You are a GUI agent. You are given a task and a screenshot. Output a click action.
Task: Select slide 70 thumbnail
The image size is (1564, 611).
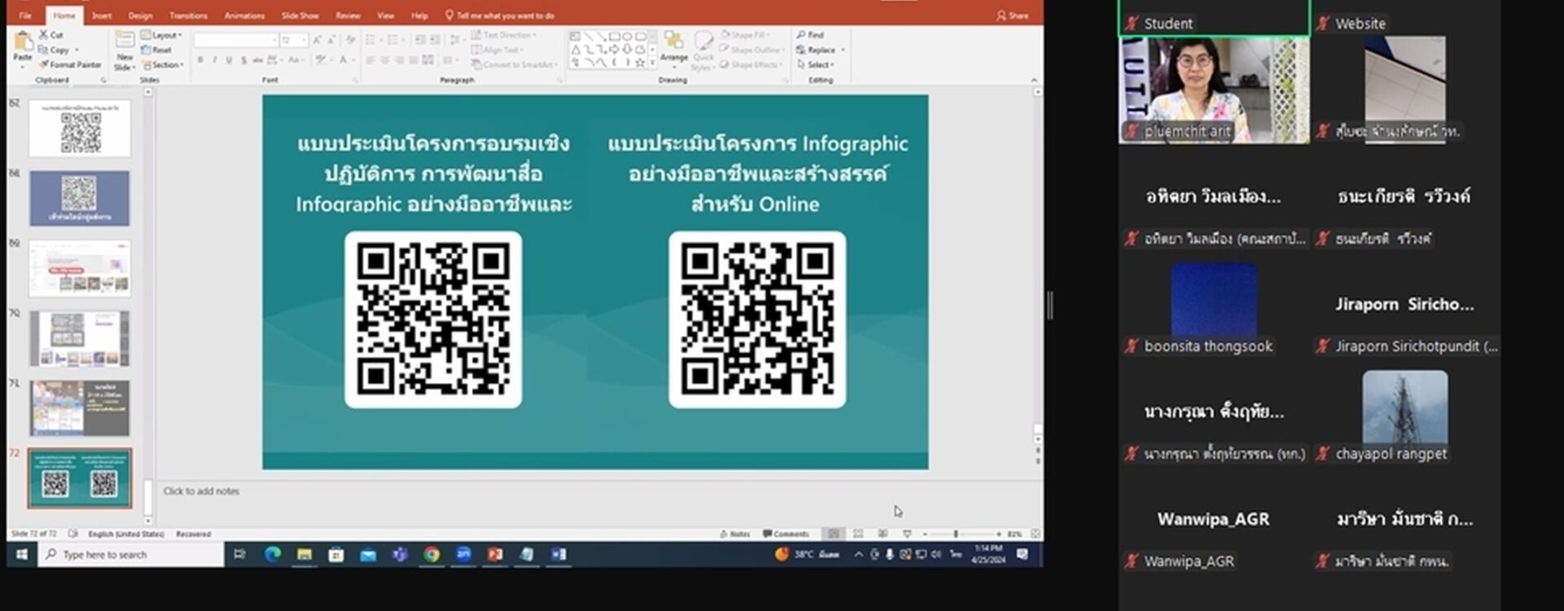(80, 338)
